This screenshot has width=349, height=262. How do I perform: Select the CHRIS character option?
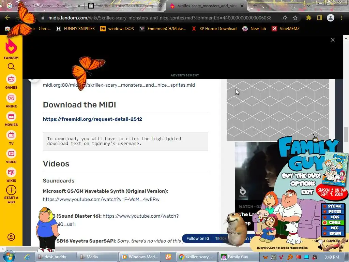333,222
